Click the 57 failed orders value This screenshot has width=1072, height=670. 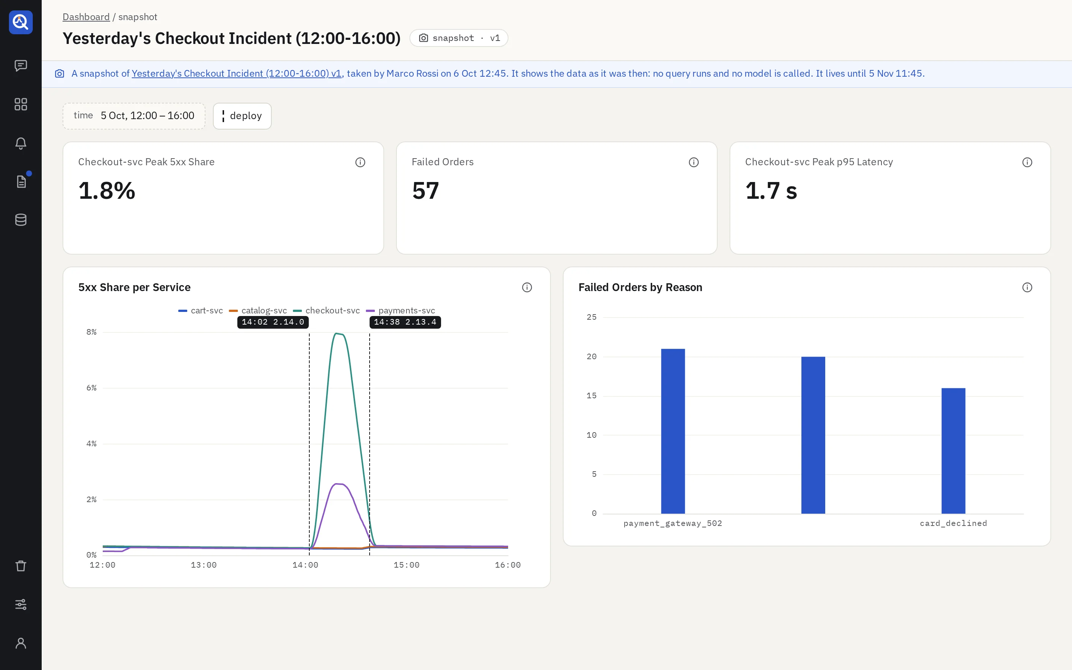pyautogui.click(x=425, y=191)
